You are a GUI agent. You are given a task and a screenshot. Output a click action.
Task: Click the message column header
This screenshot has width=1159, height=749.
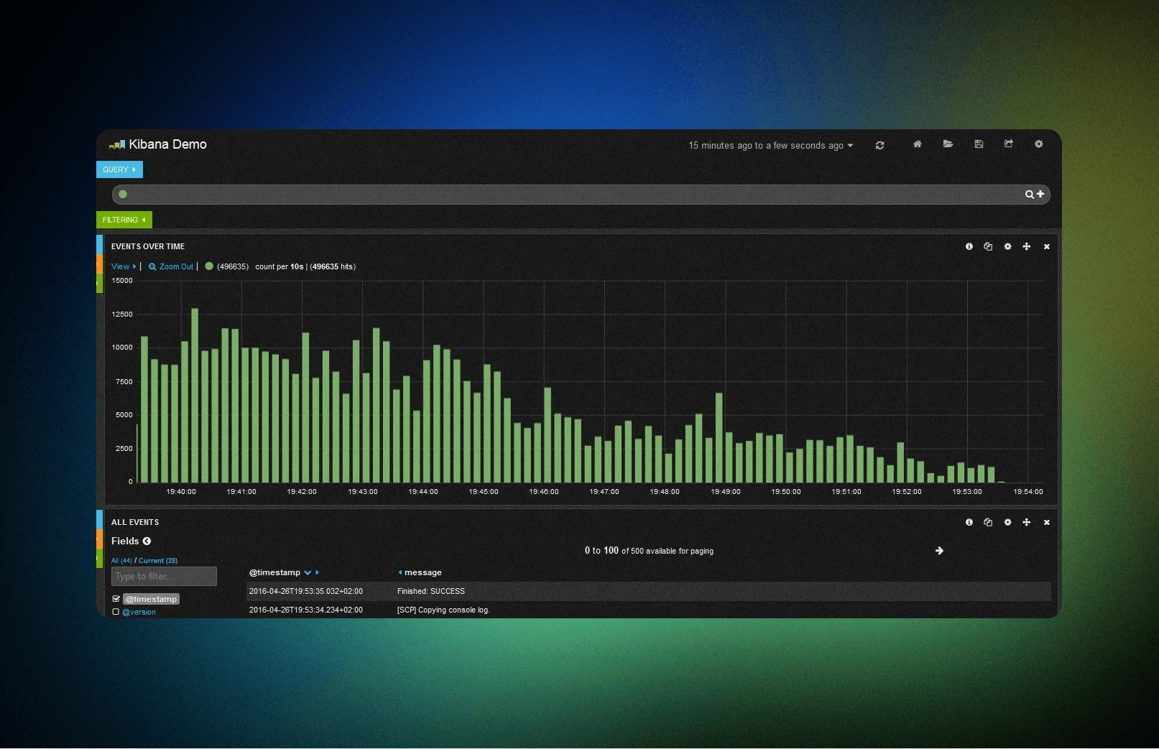[422, 572]
